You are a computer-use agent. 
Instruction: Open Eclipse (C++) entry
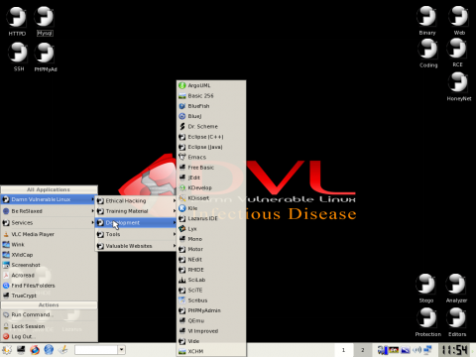(x=211, y=137)
